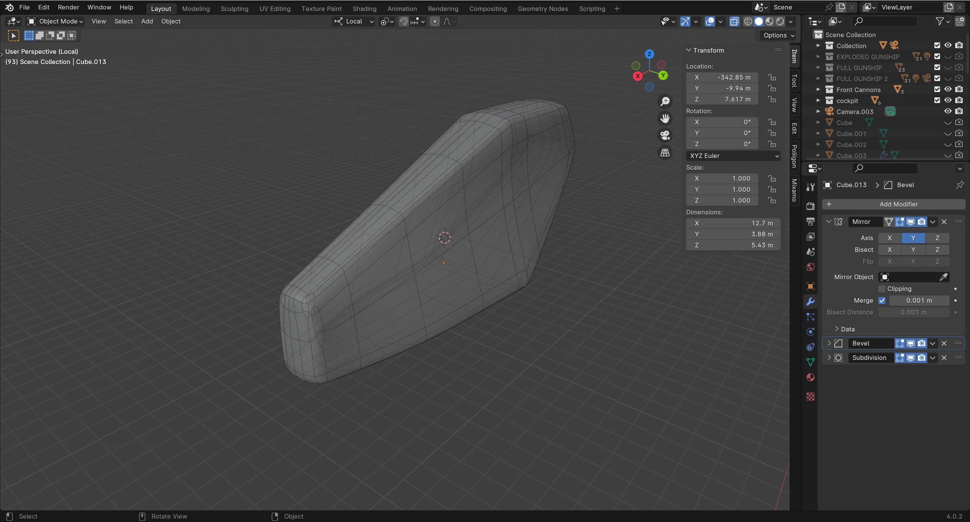The height and width of the screenshot is (522, 970).
Task: Switch to the Polligon sidebar tab
Action: [795, 156]
